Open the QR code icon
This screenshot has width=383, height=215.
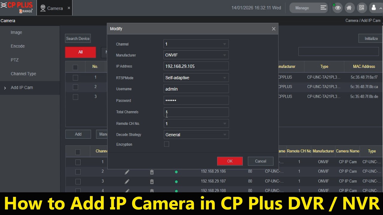[x=361, y=8]
